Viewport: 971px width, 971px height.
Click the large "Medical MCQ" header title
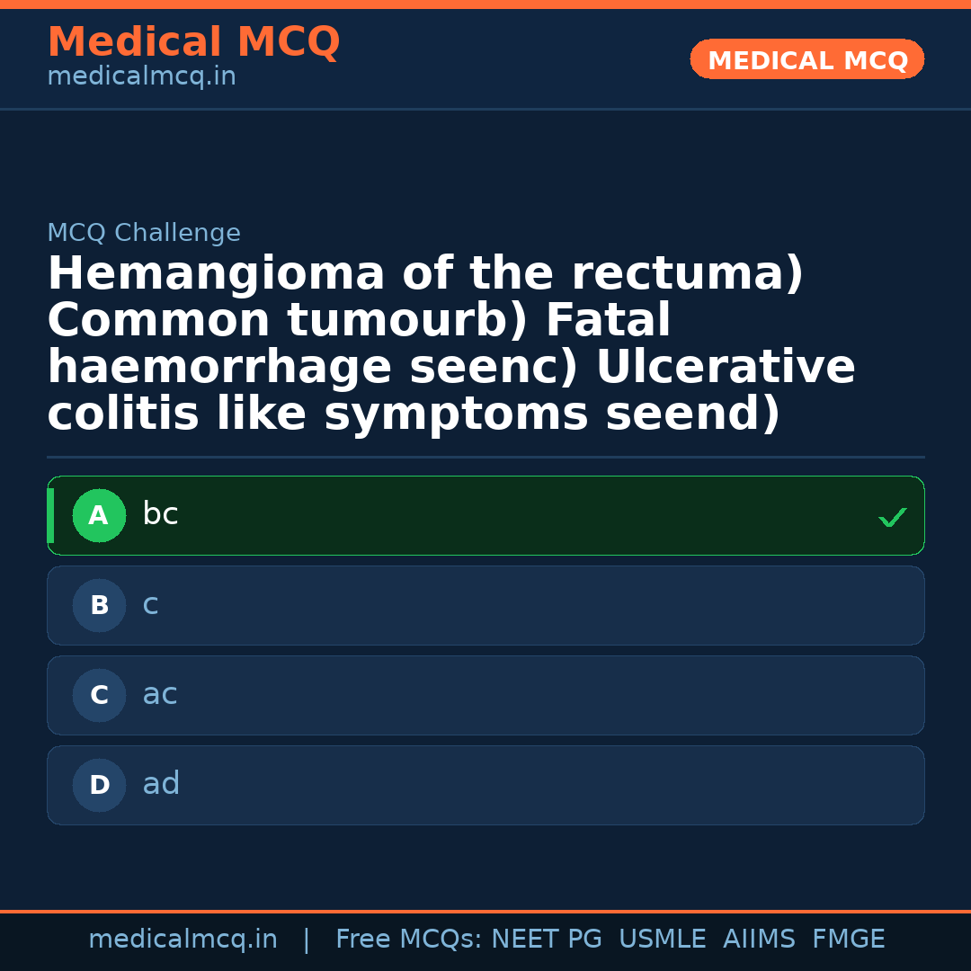(x=193, y=42)
